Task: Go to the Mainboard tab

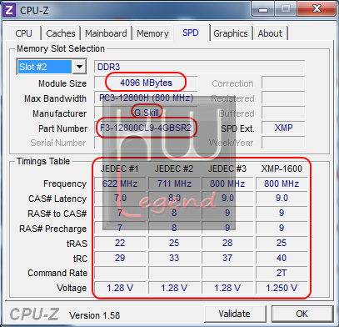Action: click(106, 33)
